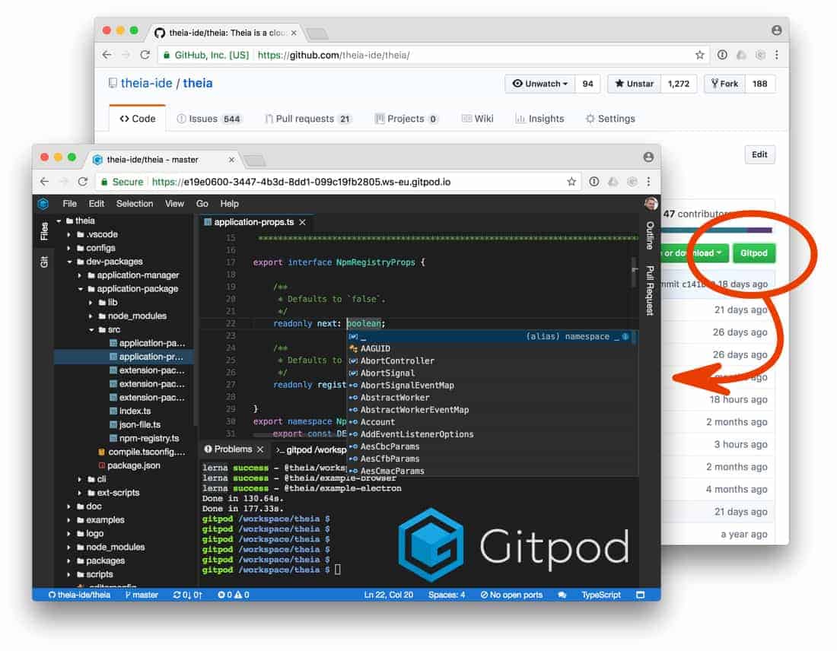
Task: Open errors and warnings count in status bar
Action: point(234,595)
